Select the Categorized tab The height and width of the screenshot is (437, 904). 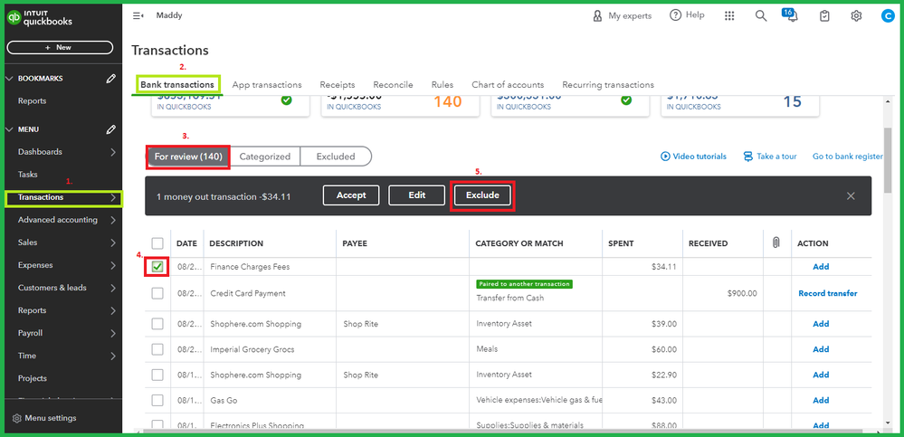coord(264,157)
